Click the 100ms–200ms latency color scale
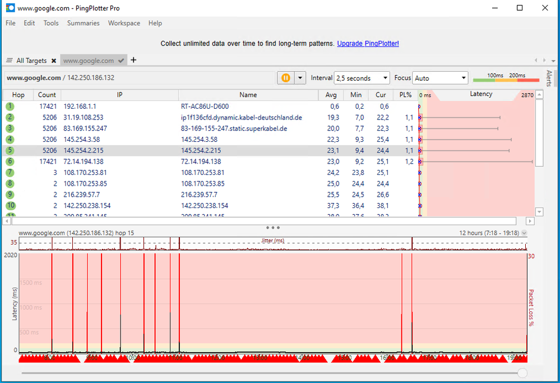 coord(506,81)
